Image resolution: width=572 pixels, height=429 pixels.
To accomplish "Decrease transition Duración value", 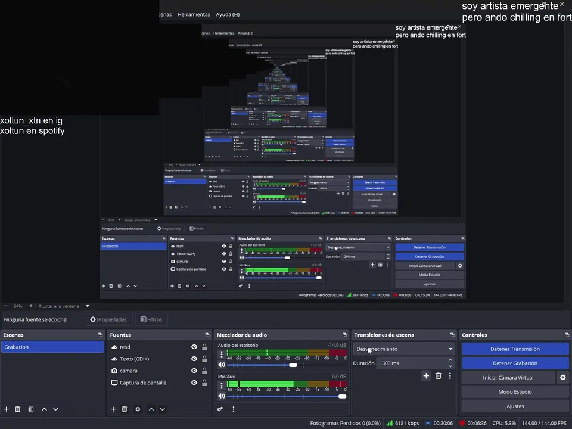I will coord(450,366).
